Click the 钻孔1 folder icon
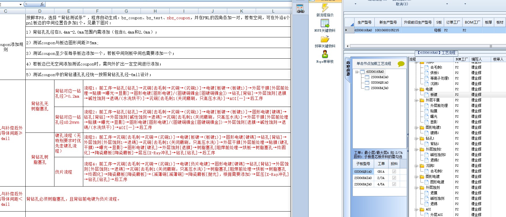506x217 pixels. coord(422,138)
